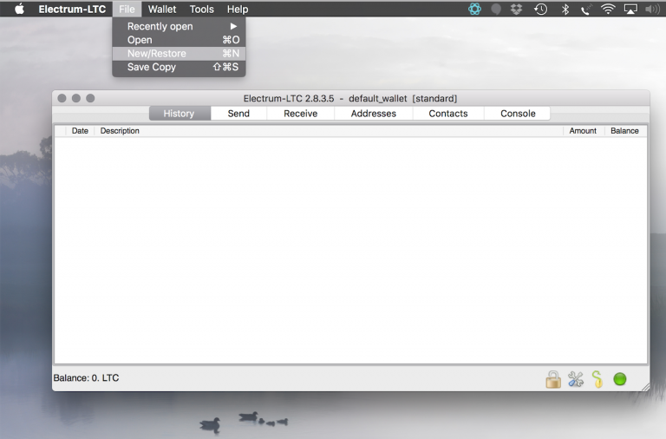Screen dimensions: 666x439
Task: Click the Bluetooth menu bar icon
Action: click(565, 9)
